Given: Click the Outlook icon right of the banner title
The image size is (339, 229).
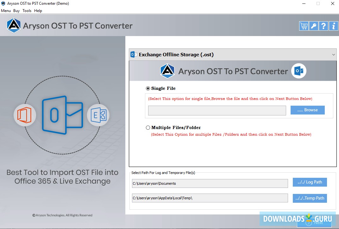Looking at the screenshot, I should 298,71.
